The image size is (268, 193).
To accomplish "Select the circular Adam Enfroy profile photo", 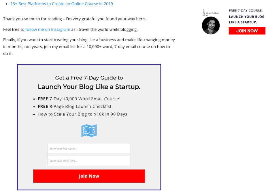I will pyautogui.click(x=211, y=26).
